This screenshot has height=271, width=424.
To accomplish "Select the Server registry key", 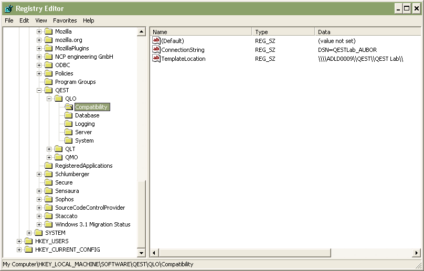I will (83, 132).
